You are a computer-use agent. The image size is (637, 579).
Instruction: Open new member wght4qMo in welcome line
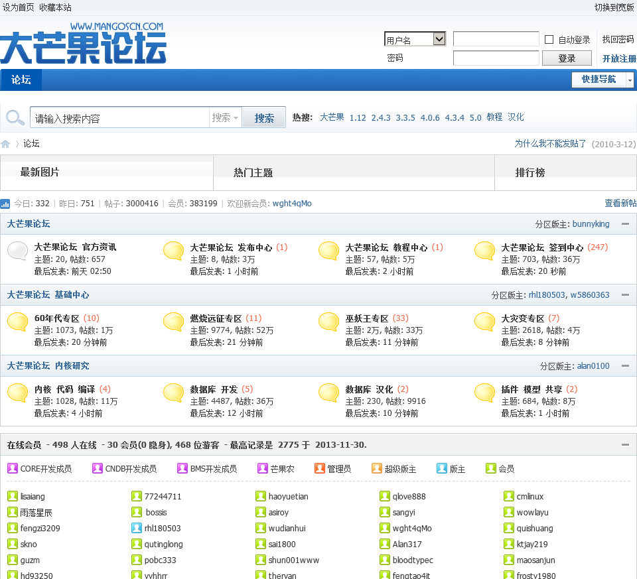pos(292,204)
